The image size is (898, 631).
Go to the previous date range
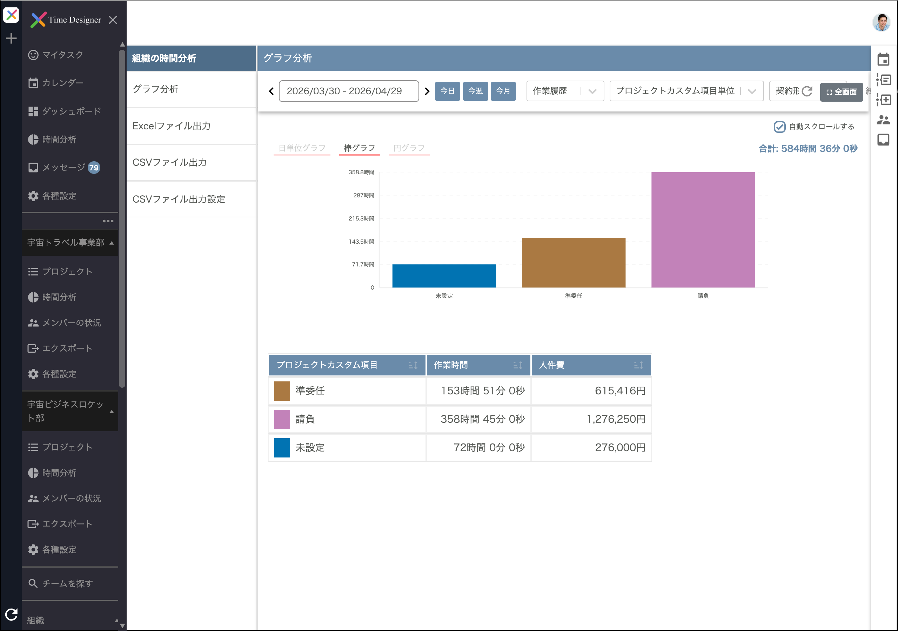[272, 91]
